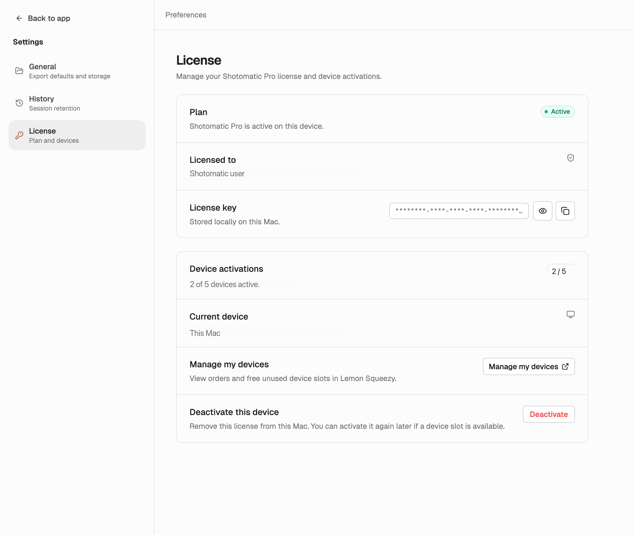Screen dimensions: 634x535
Task: Click 'Manage your Shotomatic Pro license' subtitle
Action: click(x=279, y=76)
